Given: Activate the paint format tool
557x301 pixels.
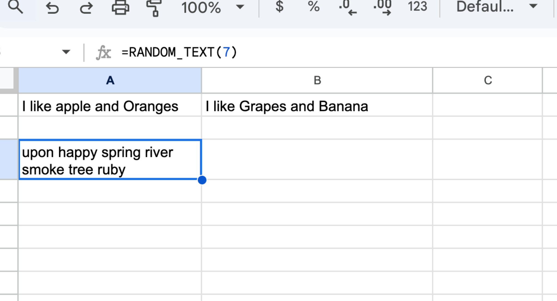Looking at the screenshot, I should pos(154,8).
